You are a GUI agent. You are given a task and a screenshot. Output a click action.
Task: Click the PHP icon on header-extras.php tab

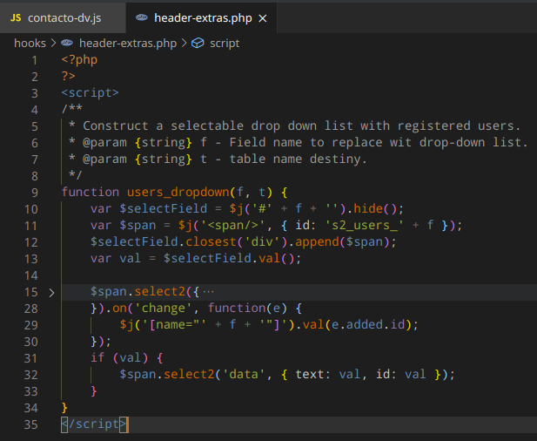coord(142,17)
